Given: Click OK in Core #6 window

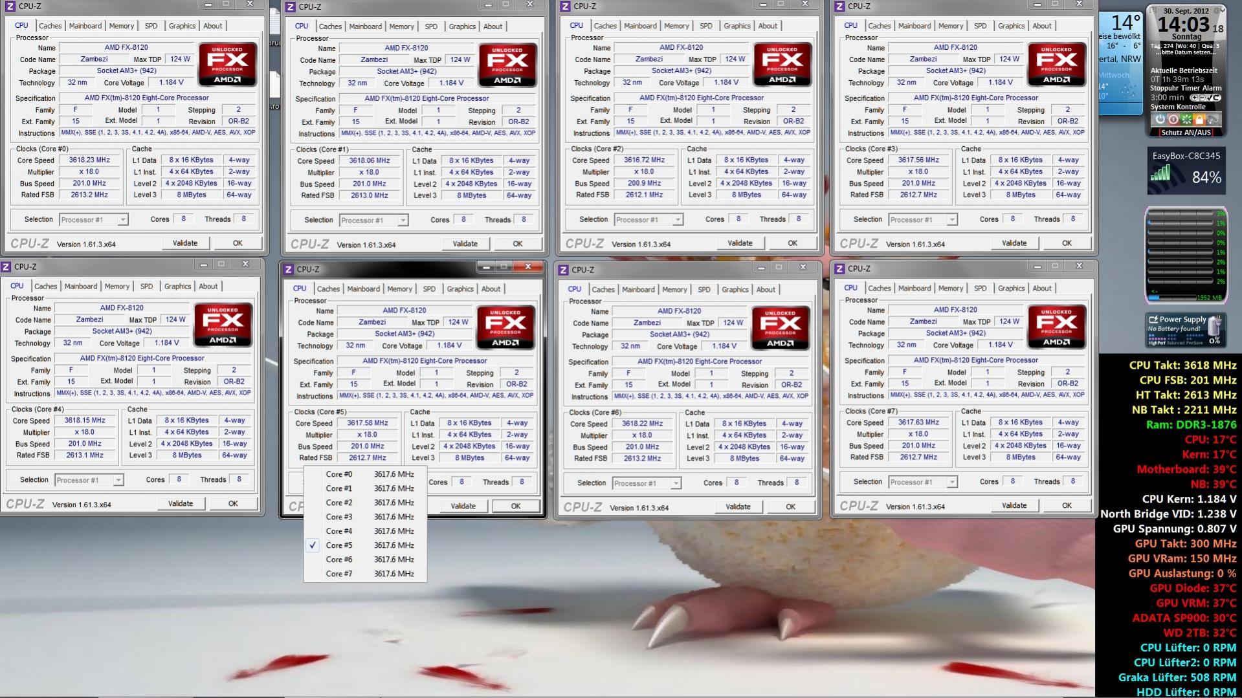Looking at the screenshot, I should coord(790,507).
